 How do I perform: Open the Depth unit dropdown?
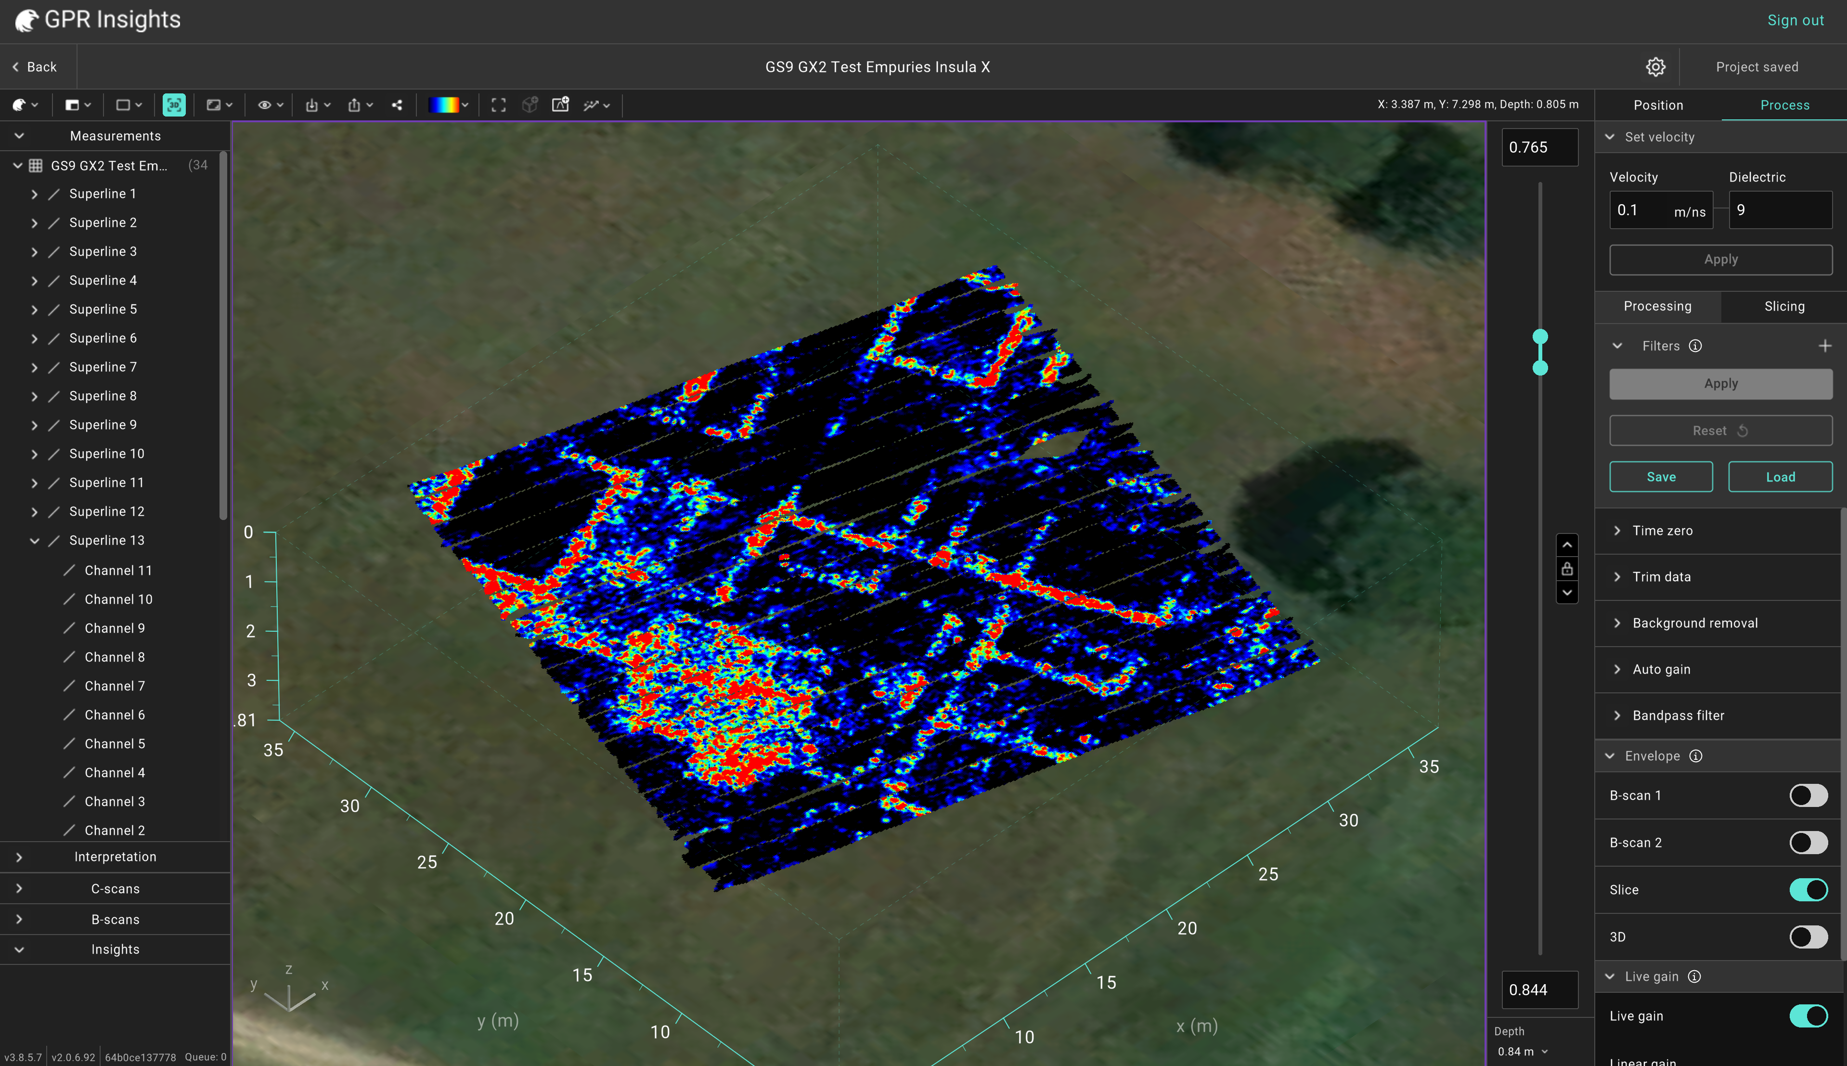(x=1522, y=1052)
